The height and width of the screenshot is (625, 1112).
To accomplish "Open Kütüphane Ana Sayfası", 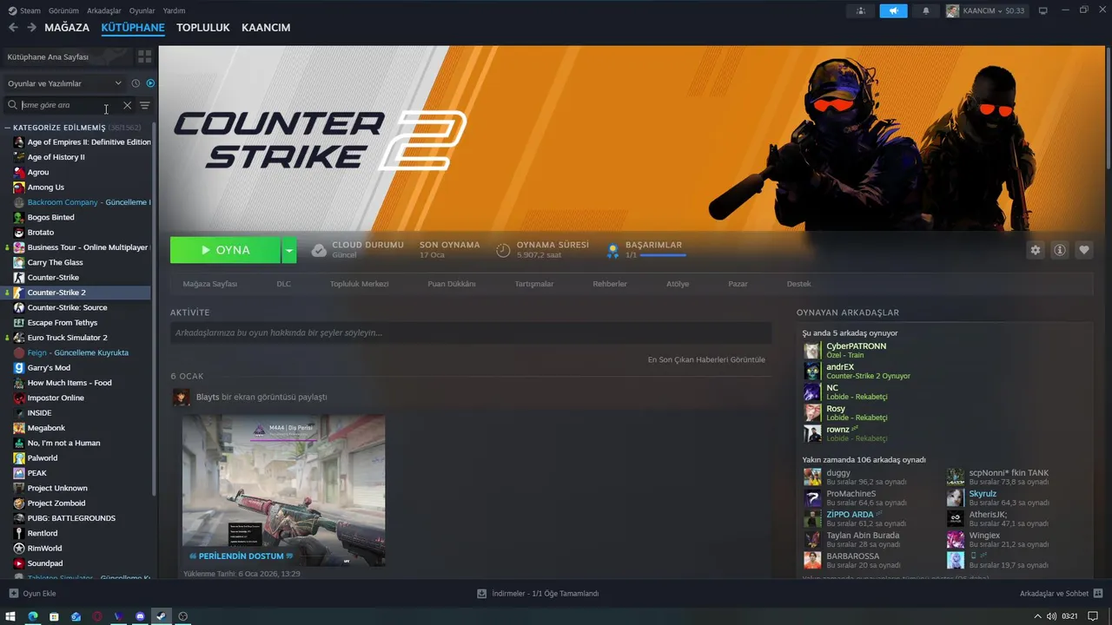I will point(68,56).
